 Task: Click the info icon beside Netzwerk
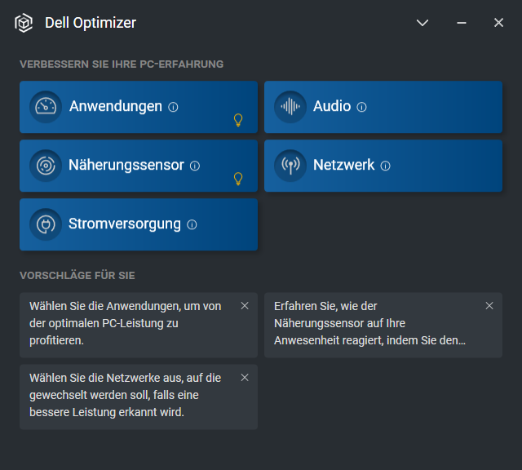coord(385,166)
